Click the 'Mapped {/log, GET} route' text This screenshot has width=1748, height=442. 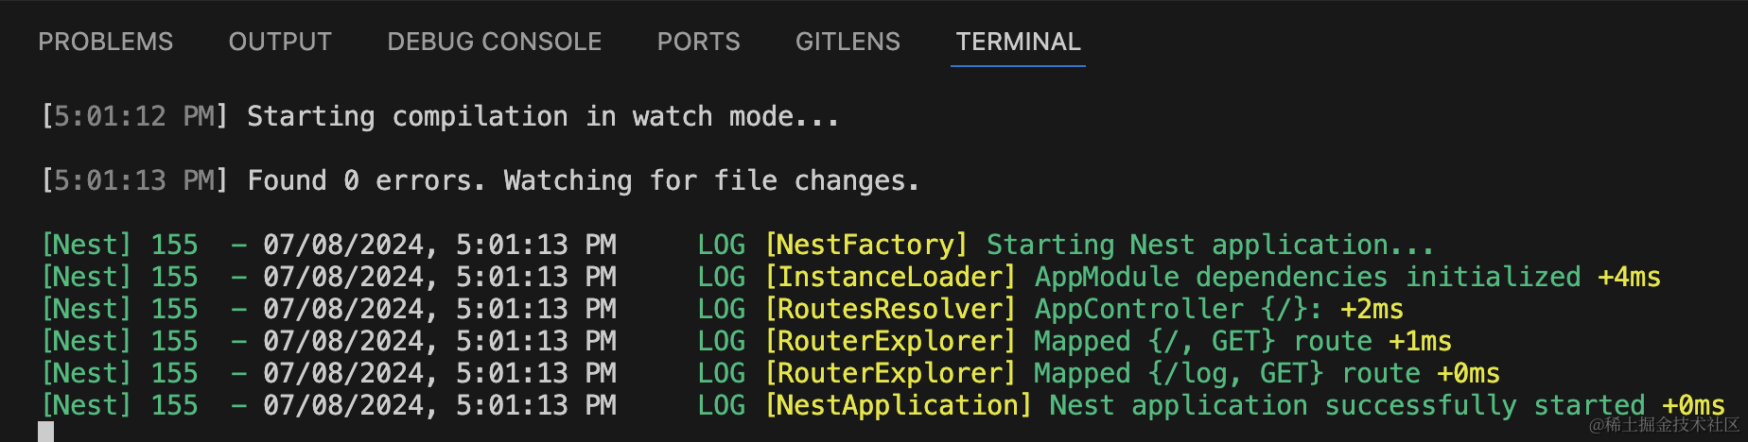tap(1227, 373)
